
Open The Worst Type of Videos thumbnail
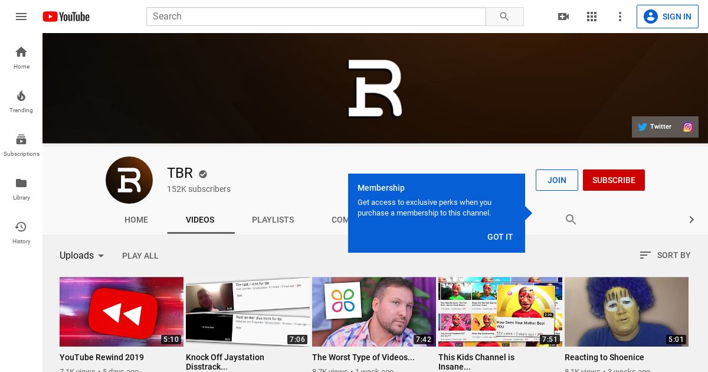click(374, 312)
